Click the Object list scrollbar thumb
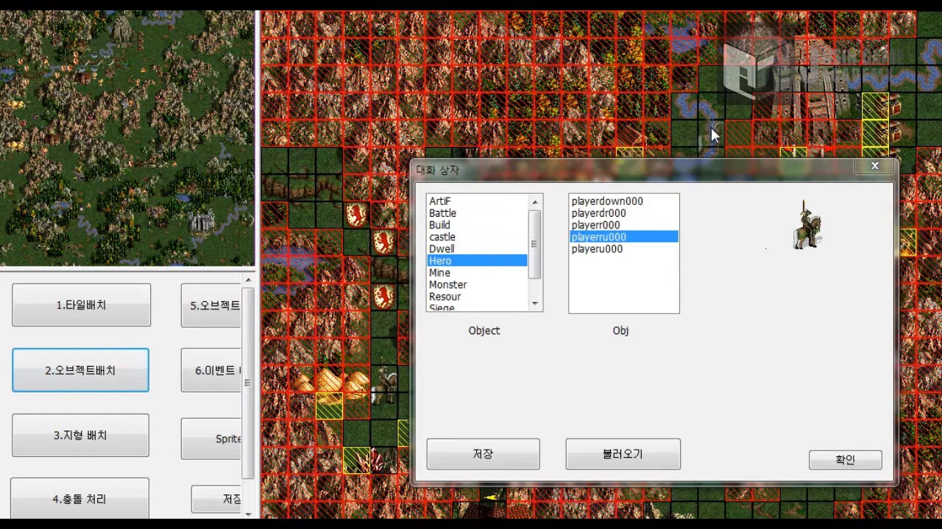 pos(535,244)
